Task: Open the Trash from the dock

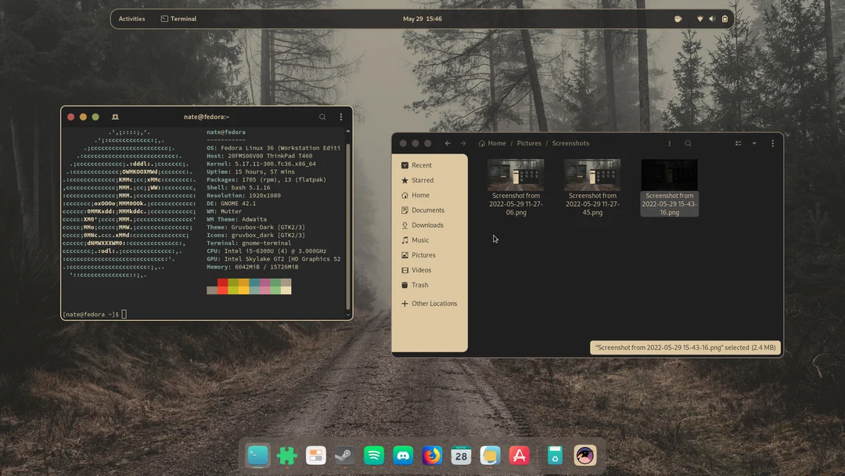Action: [554, 455]
